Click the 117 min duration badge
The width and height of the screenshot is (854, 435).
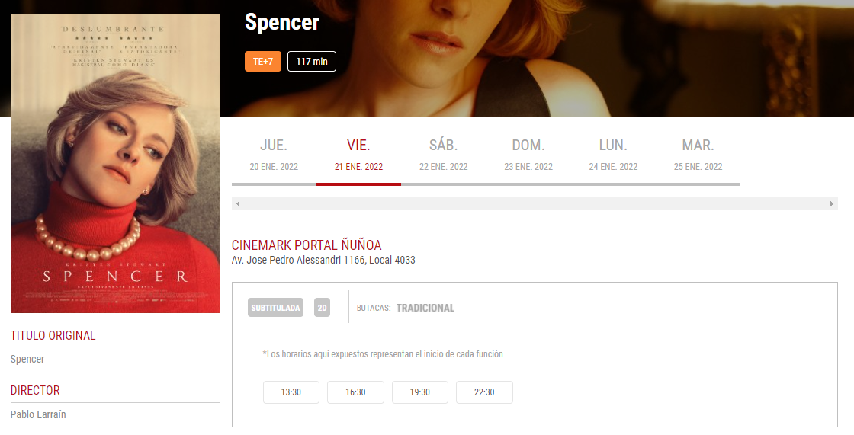[x=312, y=61]
